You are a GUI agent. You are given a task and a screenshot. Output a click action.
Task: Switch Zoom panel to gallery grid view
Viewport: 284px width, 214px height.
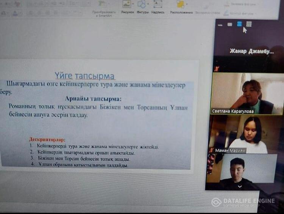click(x=249, y=24)
